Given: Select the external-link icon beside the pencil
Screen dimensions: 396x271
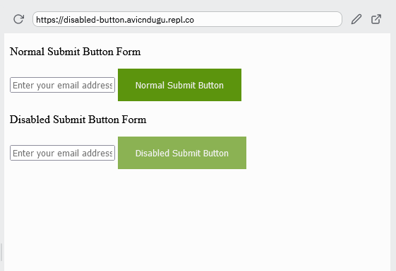Looking at the screenshot, I should (376, 19).
